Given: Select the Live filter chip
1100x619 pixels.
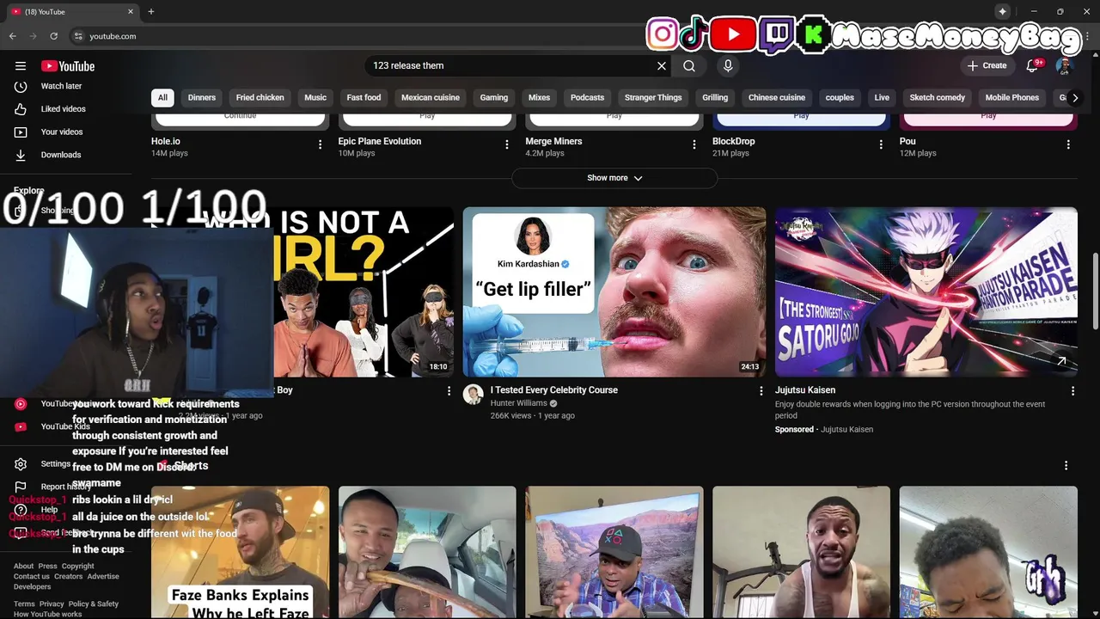Looking at the screenshot, I should 882,97.
